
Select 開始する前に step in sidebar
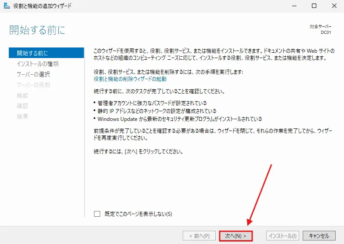click(x=46, y=53)
